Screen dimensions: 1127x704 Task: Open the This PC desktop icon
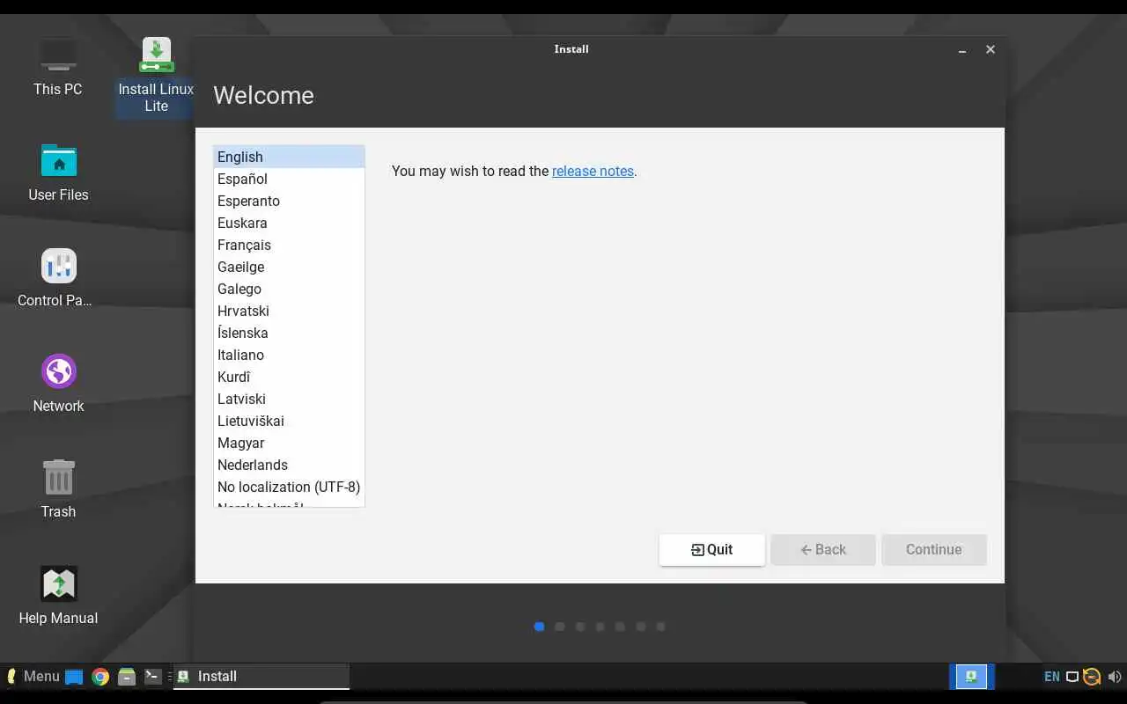point(58,67)
